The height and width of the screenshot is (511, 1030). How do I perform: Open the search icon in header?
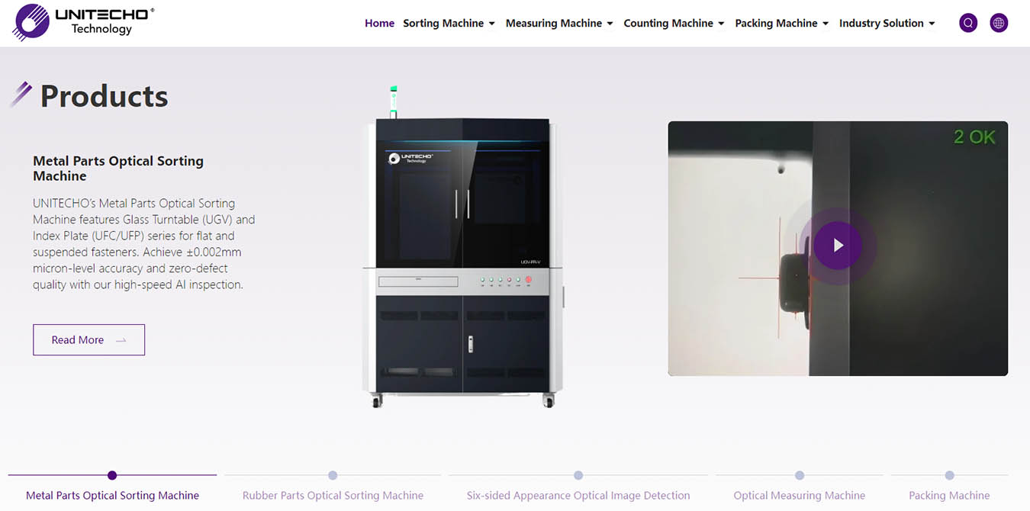coord(968,23)
